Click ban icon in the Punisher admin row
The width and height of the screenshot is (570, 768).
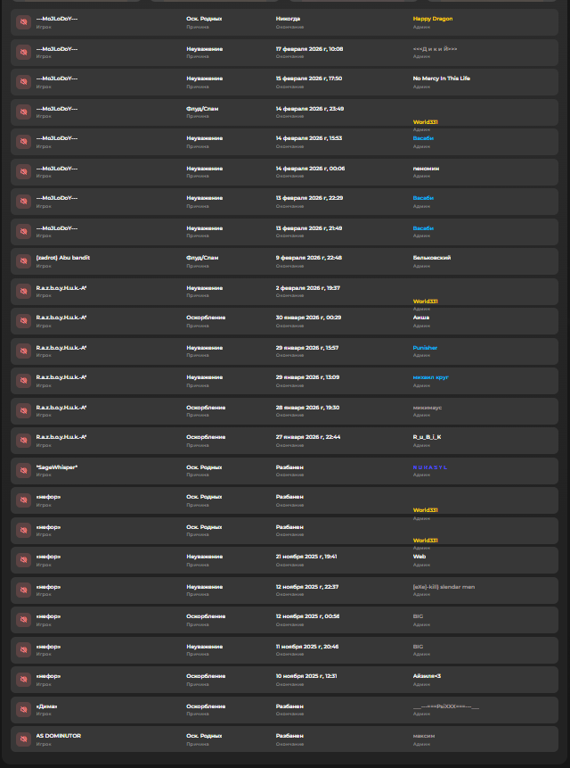[23, 351]
